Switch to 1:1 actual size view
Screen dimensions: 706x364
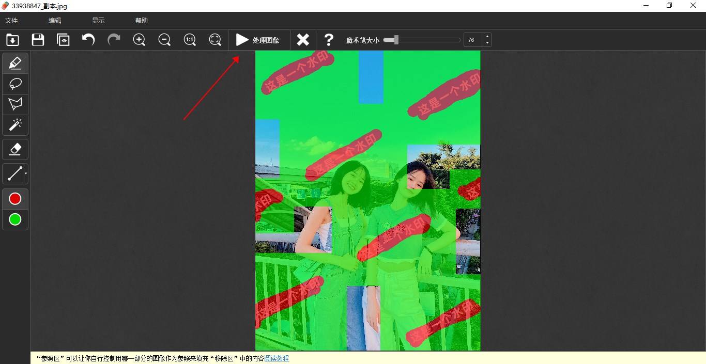coord(190,40)
